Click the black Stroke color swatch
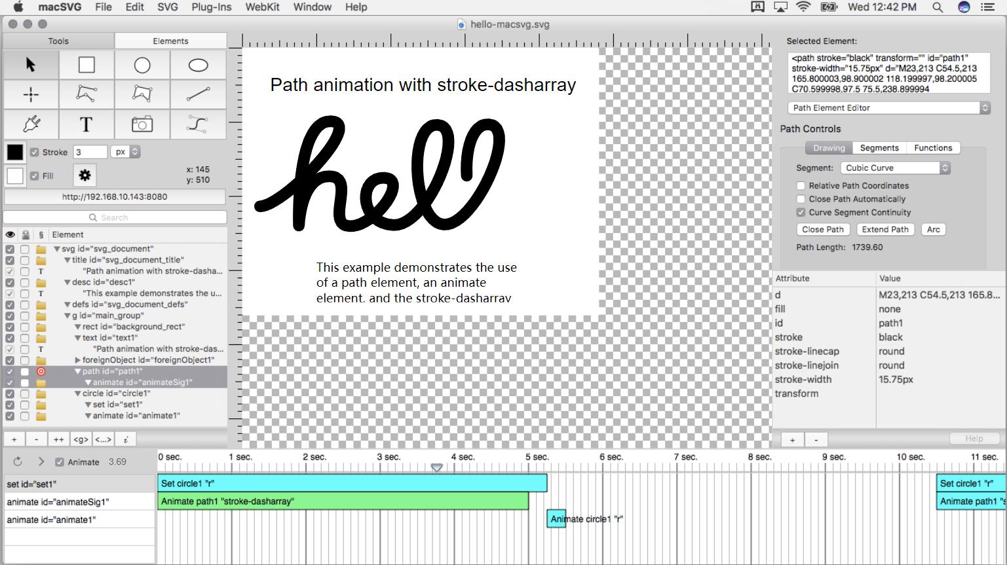The image size is (1007, 565). point(14,151)
